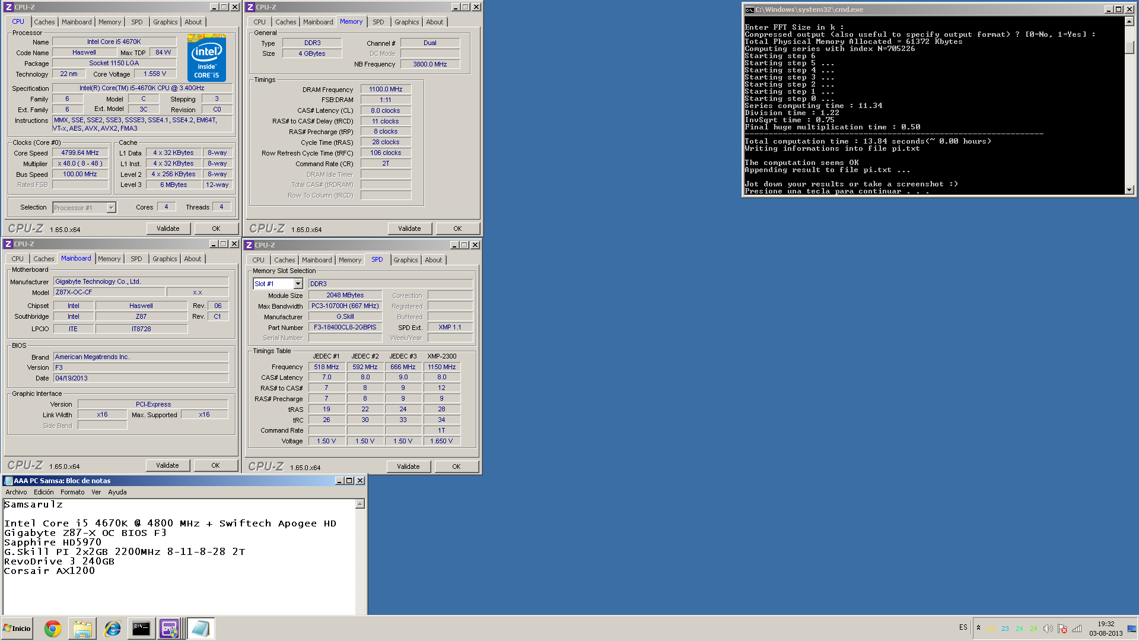Image resolution: width=1139 pixels, height=641 pixels.
Task: Open the Inicio start menu
Action: (17, 629)
